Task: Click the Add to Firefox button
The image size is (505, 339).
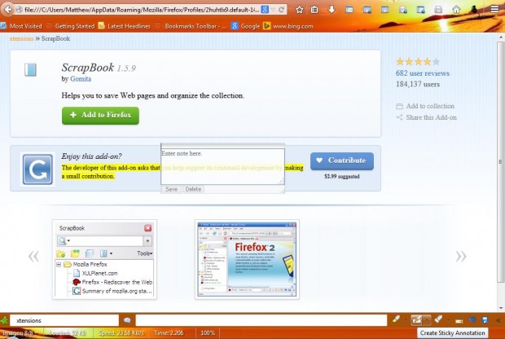Action: coord(100,116)
